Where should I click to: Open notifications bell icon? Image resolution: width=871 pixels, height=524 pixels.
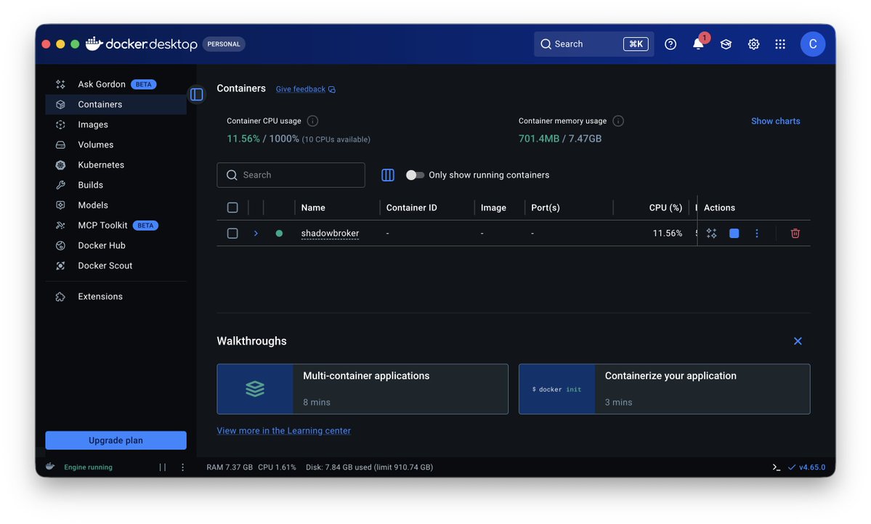click(698, 44)
